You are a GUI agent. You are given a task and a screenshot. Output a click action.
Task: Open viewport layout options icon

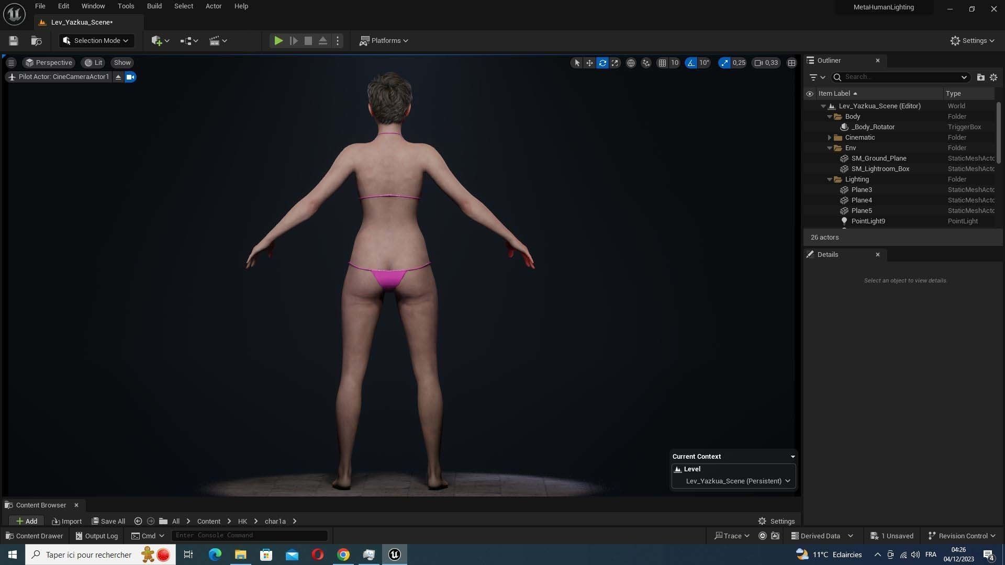tap(791, 63)
